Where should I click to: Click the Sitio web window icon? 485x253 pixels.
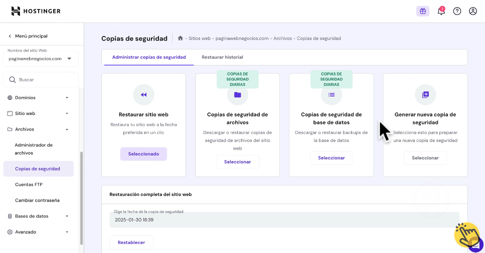(x=10, y=113)
